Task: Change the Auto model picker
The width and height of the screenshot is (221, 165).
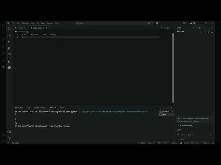Action: coord(191,135)
